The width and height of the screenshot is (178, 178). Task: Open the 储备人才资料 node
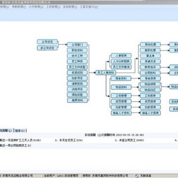click(121, 113)
